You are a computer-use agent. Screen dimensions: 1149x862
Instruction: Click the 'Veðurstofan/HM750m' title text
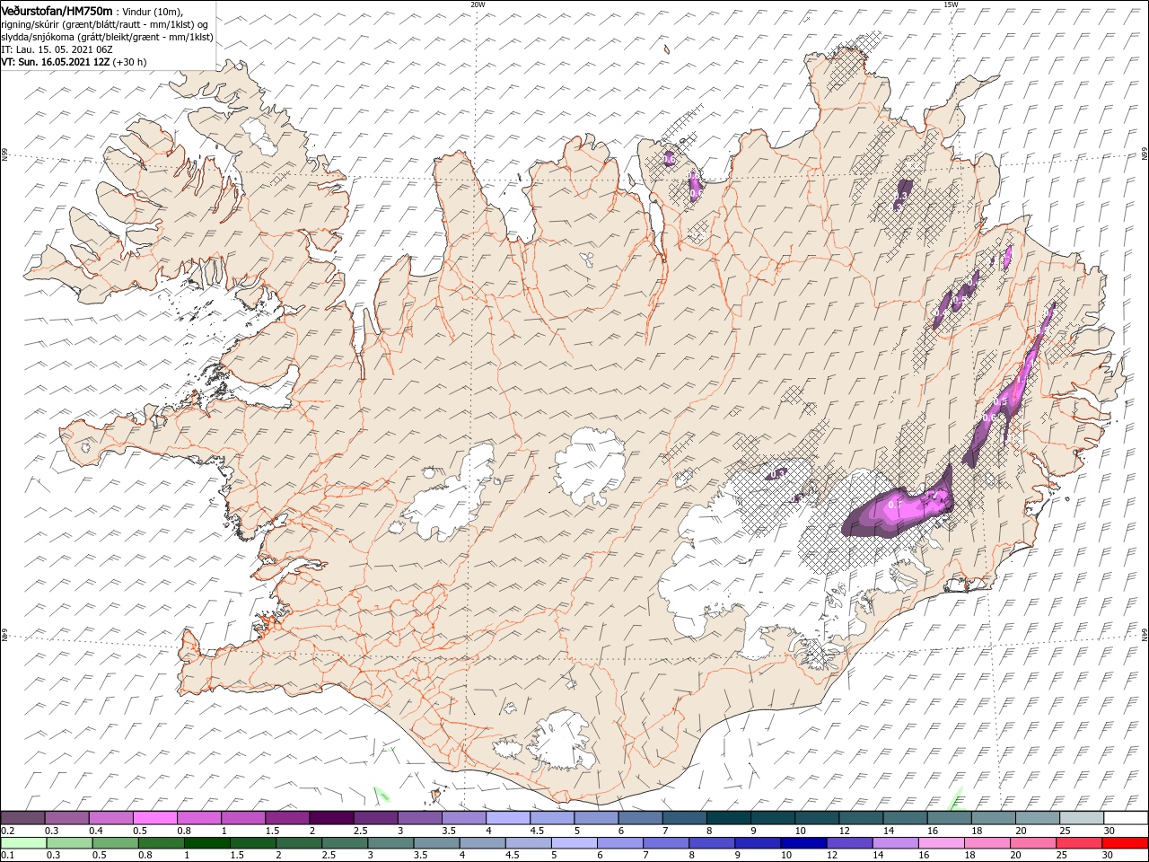(57, 10)
